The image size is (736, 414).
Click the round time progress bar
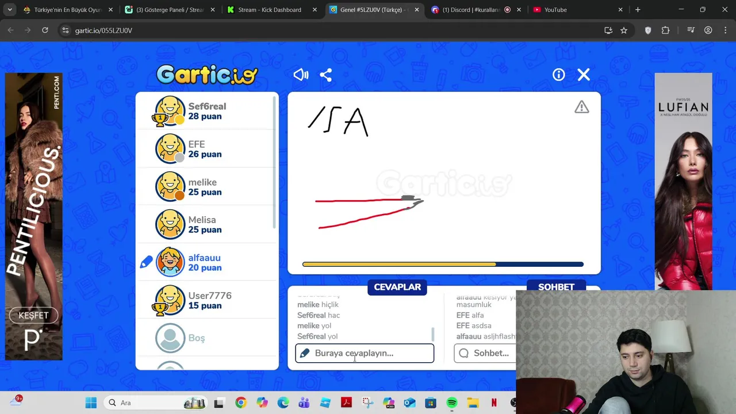[x=443, y=264]
